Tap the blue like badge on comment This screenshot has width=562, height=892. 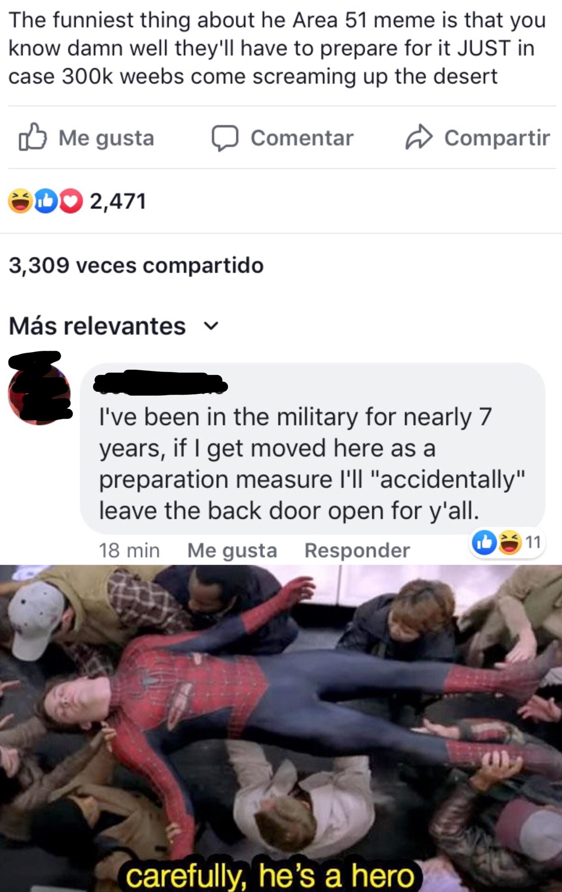tap(484, 543)
